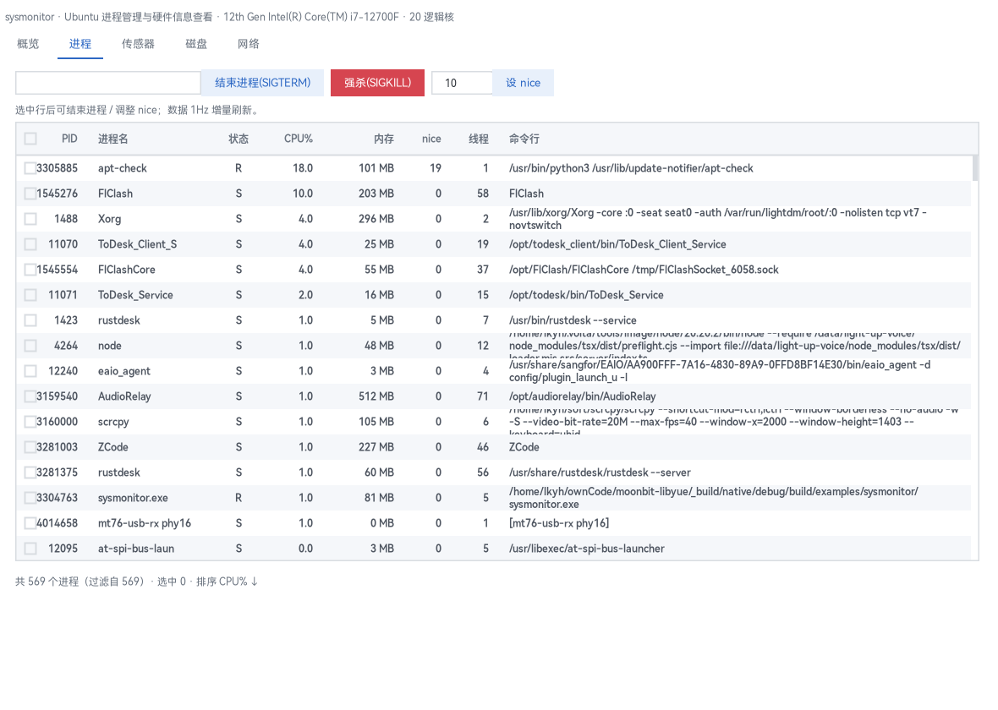Sort by the CPU% column header
The width and height of the screenshot is (998, 710).
tap(299, 139)
